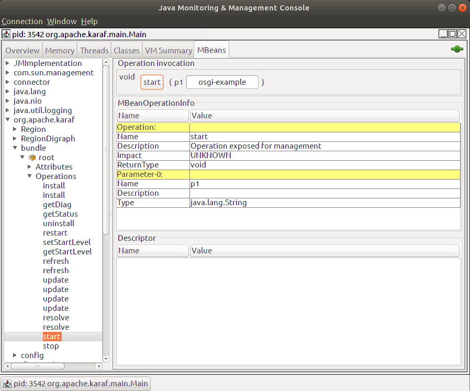
Task: Click the pid 3542 taskbar button at bottom
Action: click(x=76, y=384)
